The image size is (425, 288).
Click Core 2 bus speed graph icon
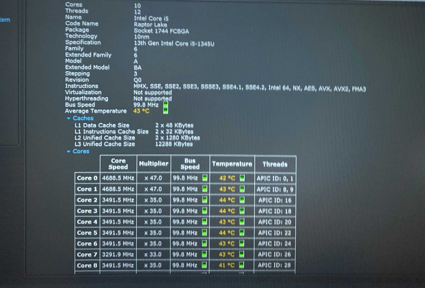204,200
